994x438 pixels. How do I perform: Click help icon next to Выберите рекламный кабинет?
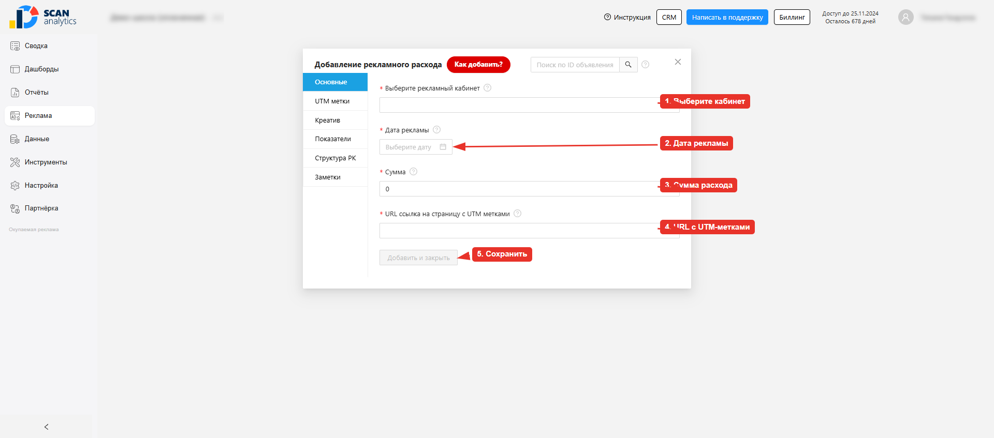(x=487, y=88)
